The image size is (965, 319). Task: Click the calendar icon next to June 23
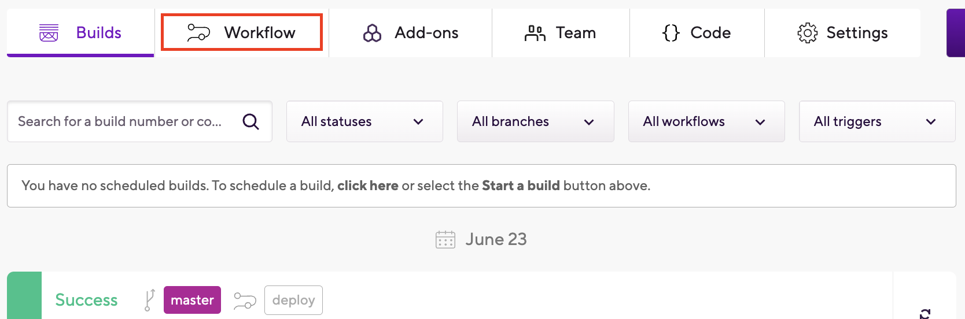click(445, 239)
